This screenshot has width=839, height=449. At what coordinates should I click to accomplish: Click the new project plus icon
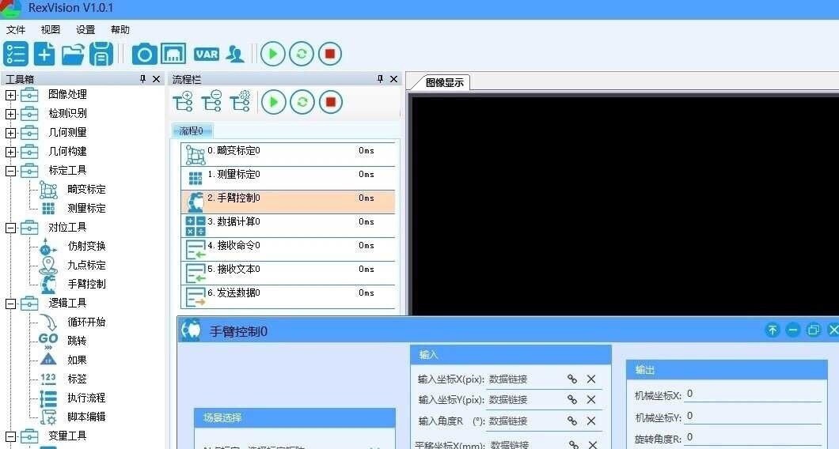[44, 54]
